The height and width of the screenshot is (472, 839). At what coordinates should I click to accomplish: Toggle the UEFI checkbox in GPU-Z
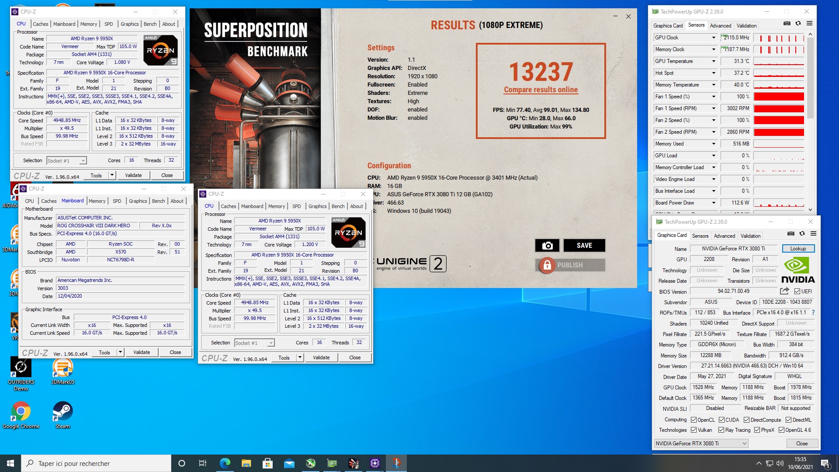pos(797,292)
